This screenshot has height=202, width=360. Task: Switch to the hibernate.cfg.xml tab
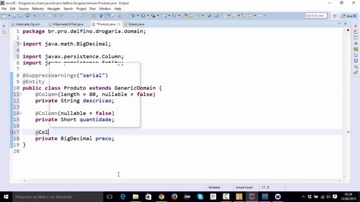[26, 24]
